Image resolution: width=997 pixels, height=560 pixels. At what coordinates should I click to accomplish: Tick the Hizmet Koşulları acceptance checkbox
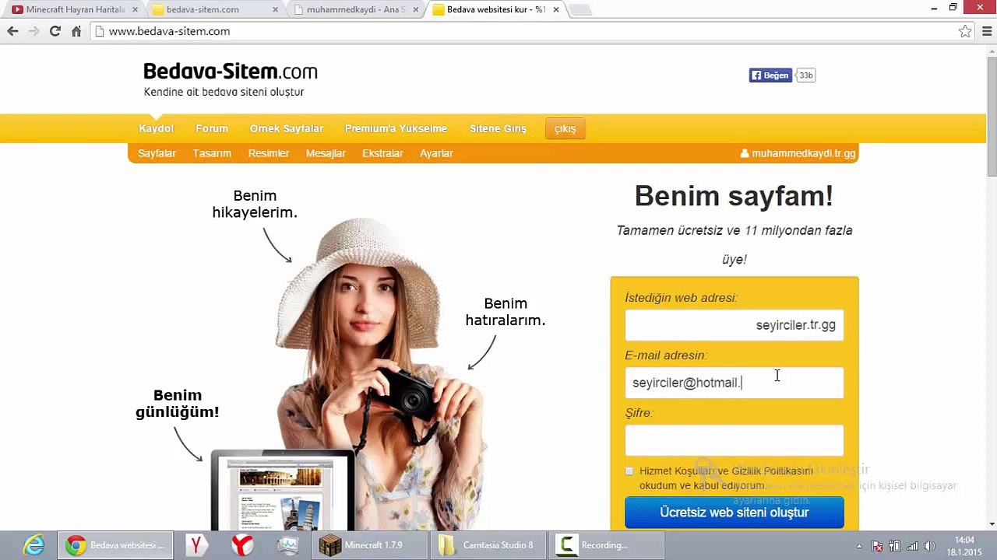pyautogui.click(x=629, y=471)
